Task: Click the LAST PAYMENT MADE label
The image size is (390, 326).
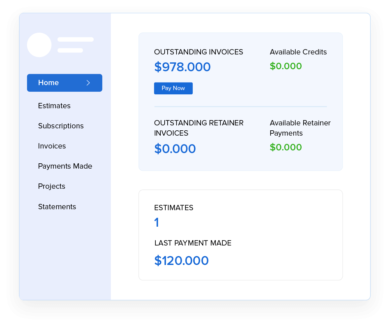Action: tap(193, 243)
